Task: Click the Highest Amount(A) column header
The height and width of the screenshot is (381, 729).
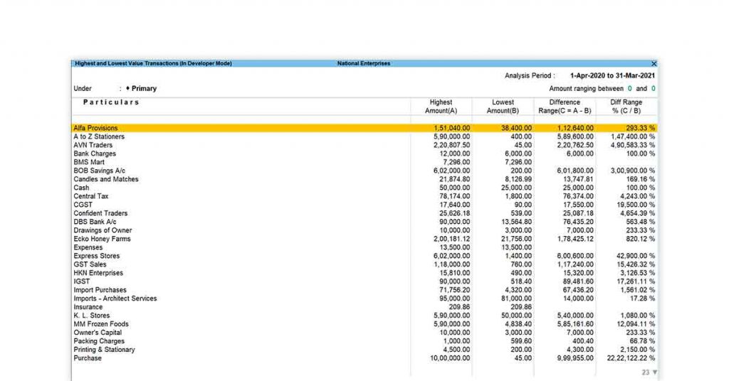Action: (441, 107)
